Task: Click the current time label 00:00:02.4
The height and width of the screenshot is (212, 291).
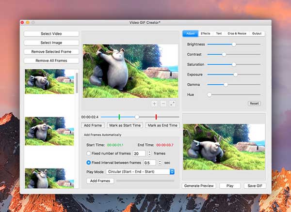Action: [x=90, y=117]
